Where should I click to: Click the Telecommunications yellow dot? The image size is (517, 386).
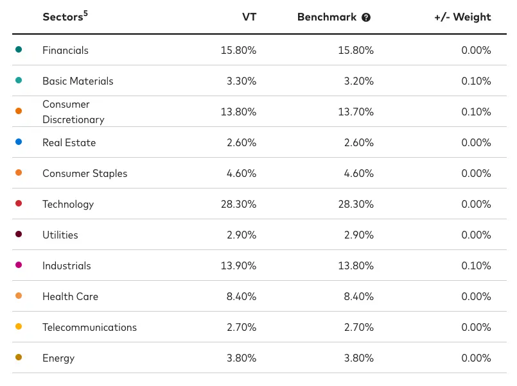tap(19, 326)
